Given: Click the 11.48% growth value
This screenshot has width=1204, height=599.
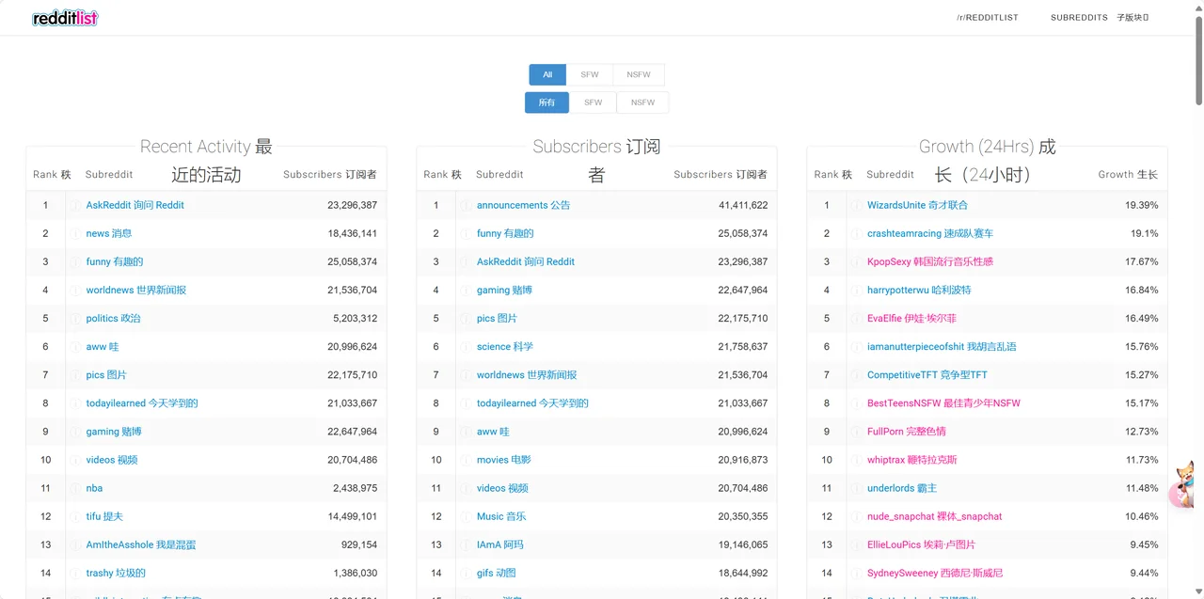Looking at the screenshot, I should [1142, 488].
